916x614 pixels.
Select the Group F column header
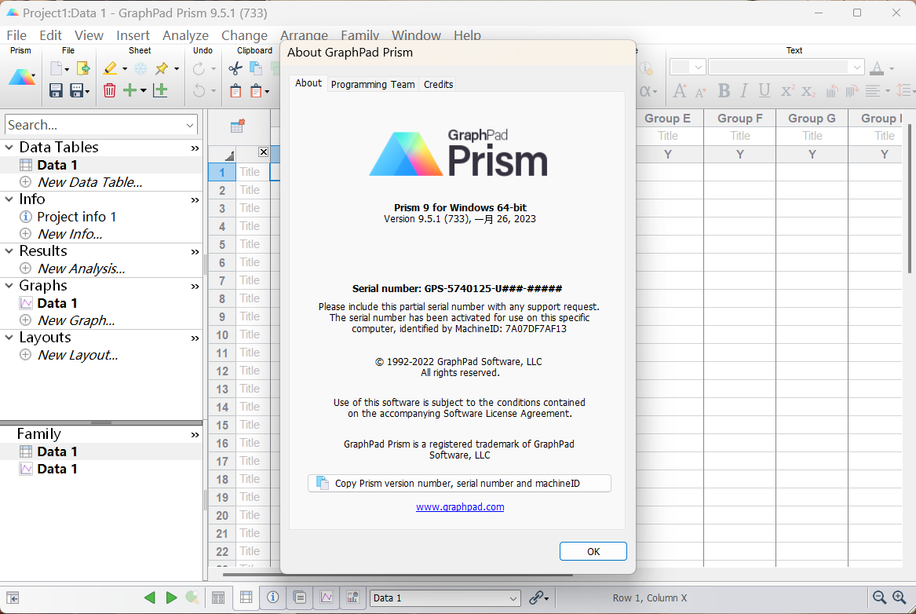click(x=739, y=118)
